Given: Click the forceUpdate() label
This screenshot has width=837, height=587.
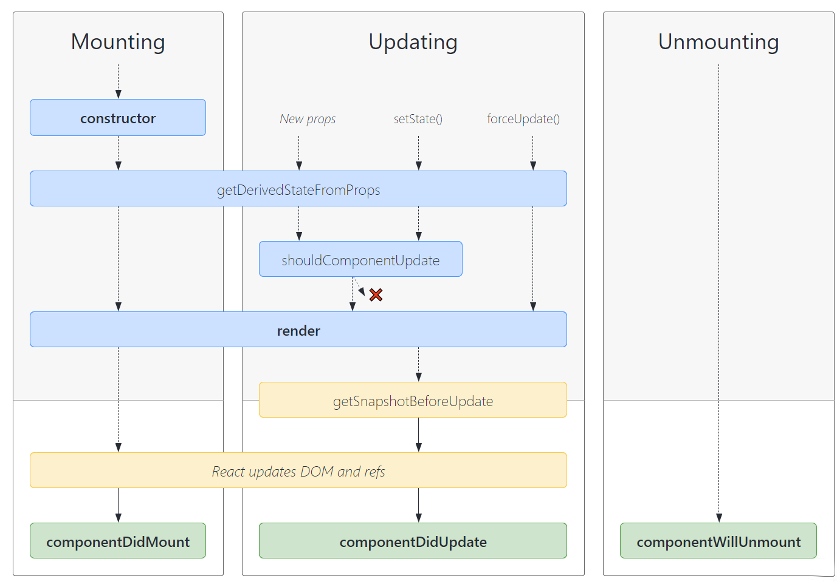Looking at the screenshot, I should [523, 119].
